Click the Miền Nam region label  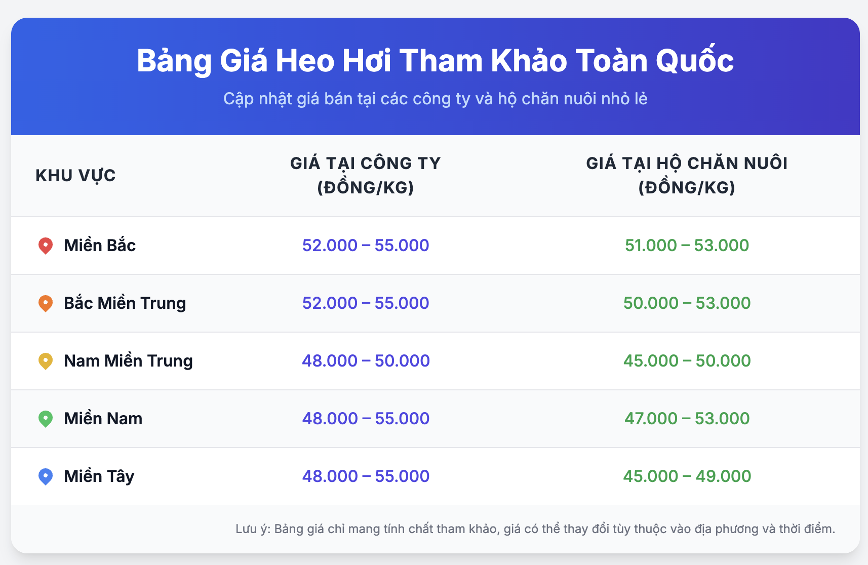[x=103, y=419]
